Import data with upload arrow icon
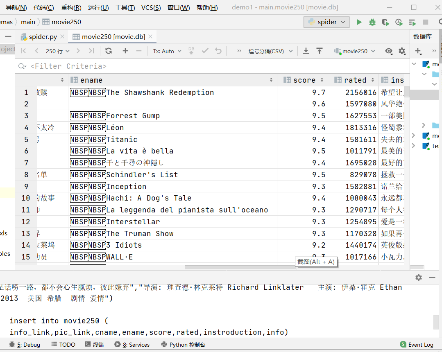 click(x=319, y=51)
